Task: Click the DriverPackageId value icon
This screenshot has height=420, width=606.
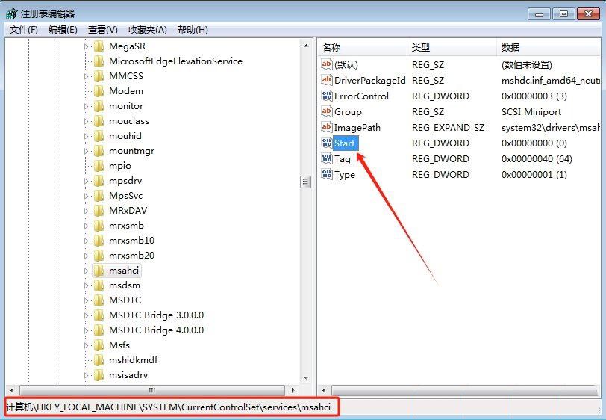Action: pos(326,81)
